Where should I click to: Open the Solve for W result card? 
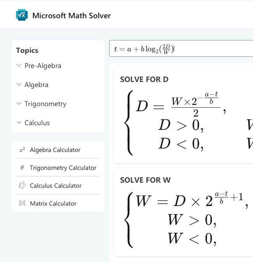(183, 212)
